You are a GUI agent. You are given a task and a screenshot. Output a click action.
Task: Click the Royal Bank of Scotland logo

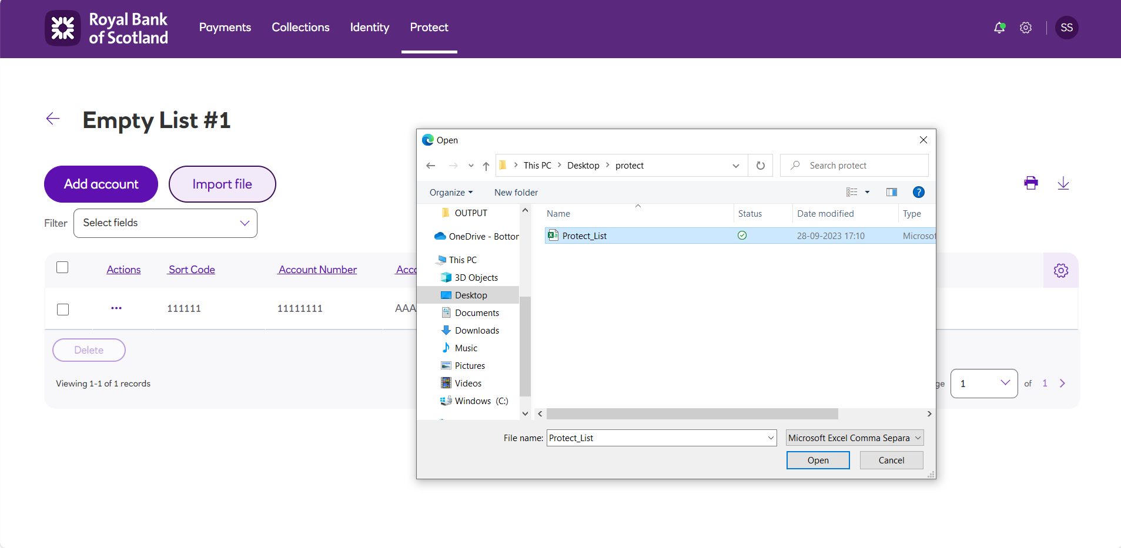pos(106,28)
